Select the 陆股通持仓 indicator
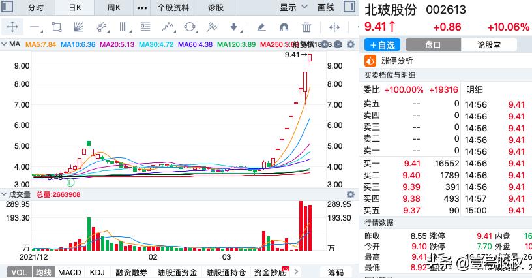Screen dimensions: 532x278 tap(226, 272)
